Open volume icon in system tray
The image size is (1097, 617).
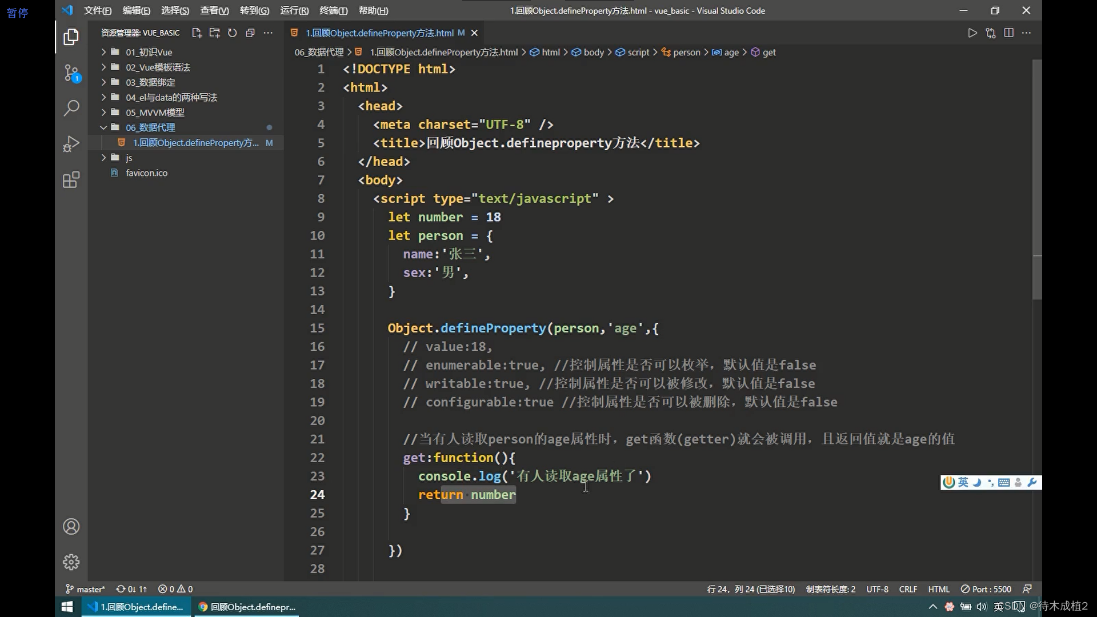click(982, 607)
